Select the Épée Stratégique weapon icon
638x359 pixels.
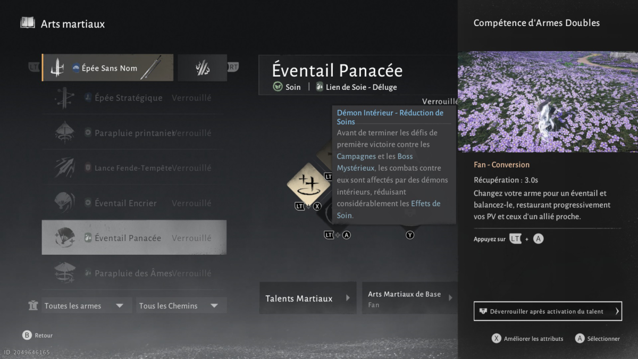click(x=65, y=98)
